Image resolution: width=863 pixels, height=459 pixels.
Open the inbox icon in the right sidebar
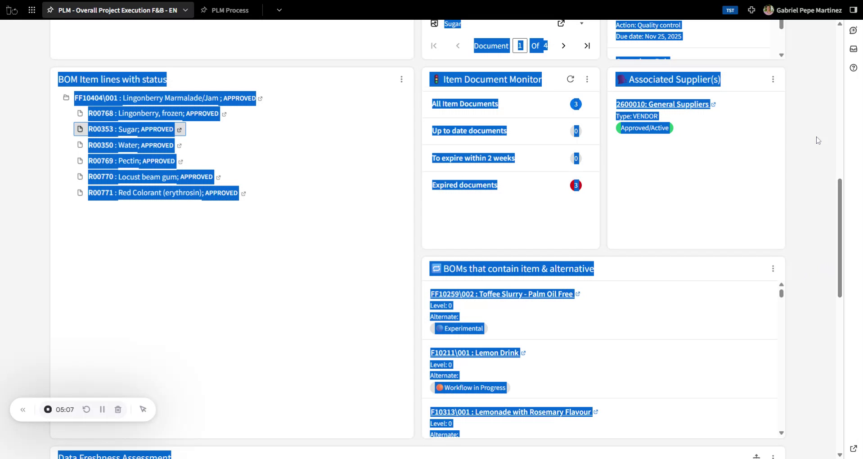(853, 49)
